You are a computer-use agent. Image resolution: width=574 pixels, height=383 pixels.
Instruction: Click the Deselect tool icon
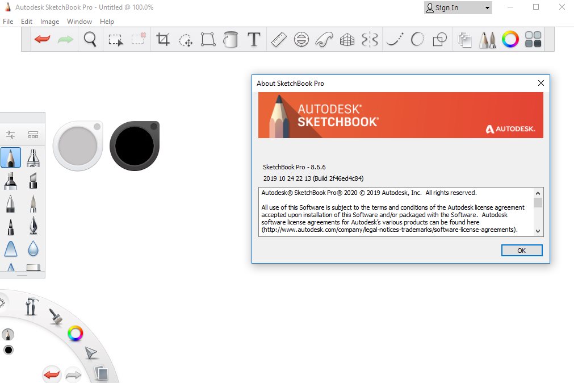[139, 39]
